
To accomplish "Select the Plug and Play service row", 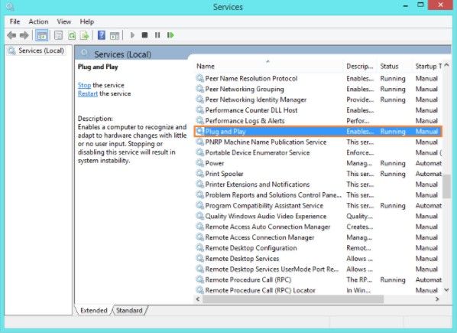I will coord(318,132).
